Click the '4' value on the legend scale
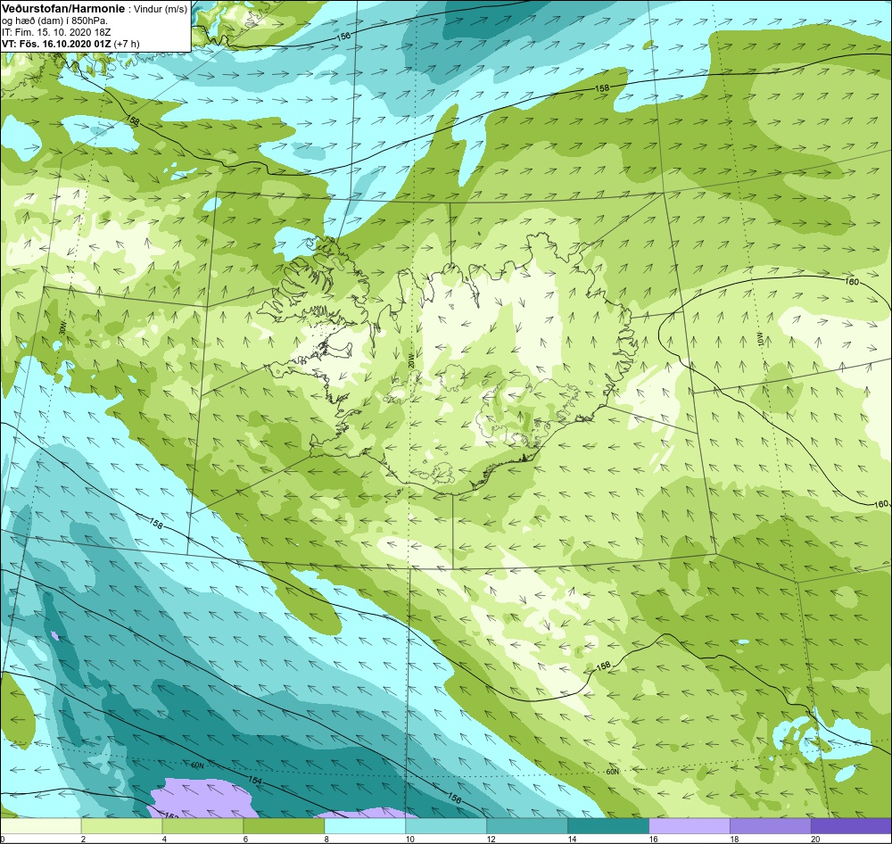The width and height of the screenshot is (892, 844). point(164,839)
